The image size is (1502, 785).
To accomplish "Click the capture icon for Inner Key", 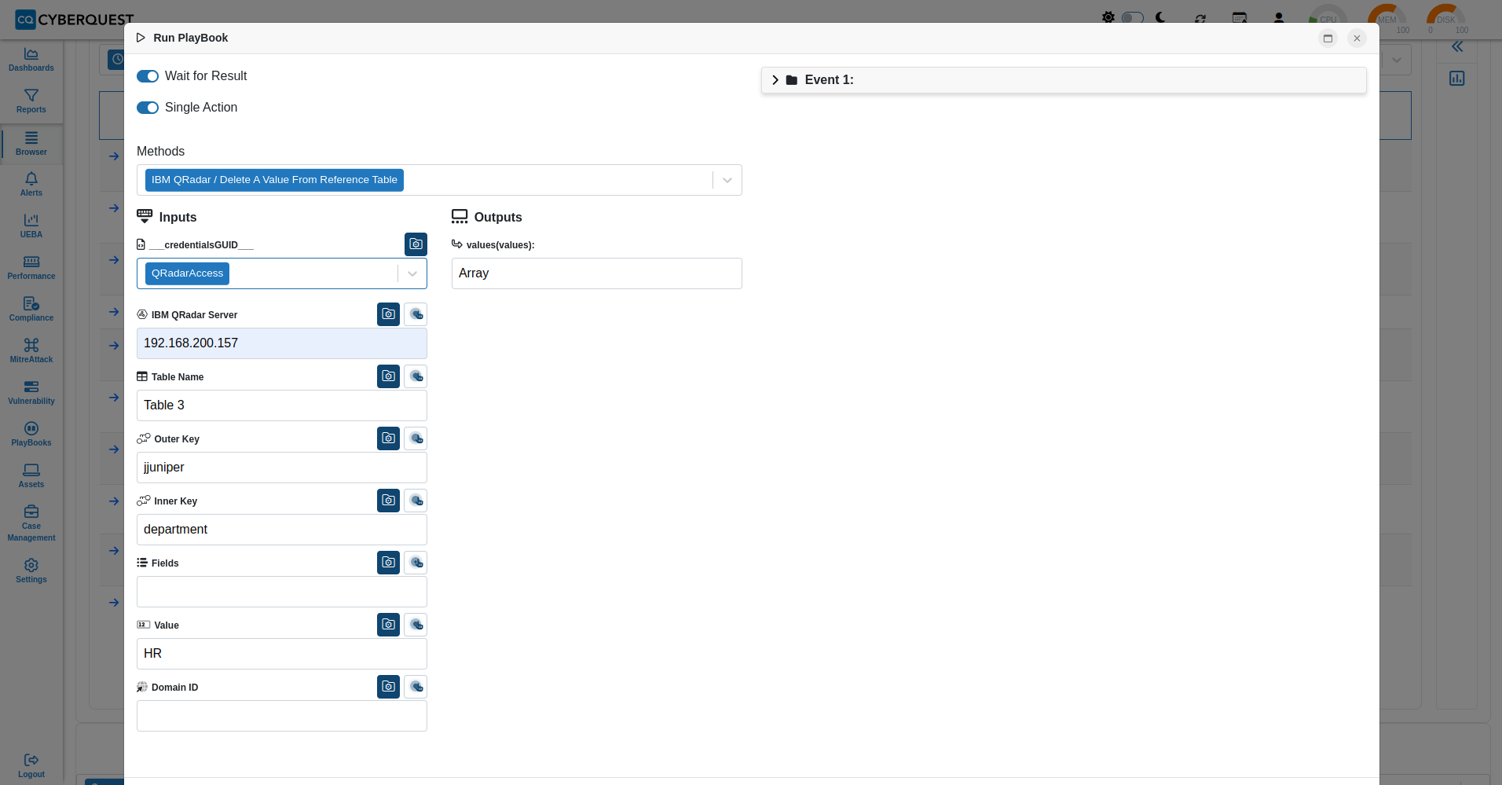I will click(x=388, y=501).
